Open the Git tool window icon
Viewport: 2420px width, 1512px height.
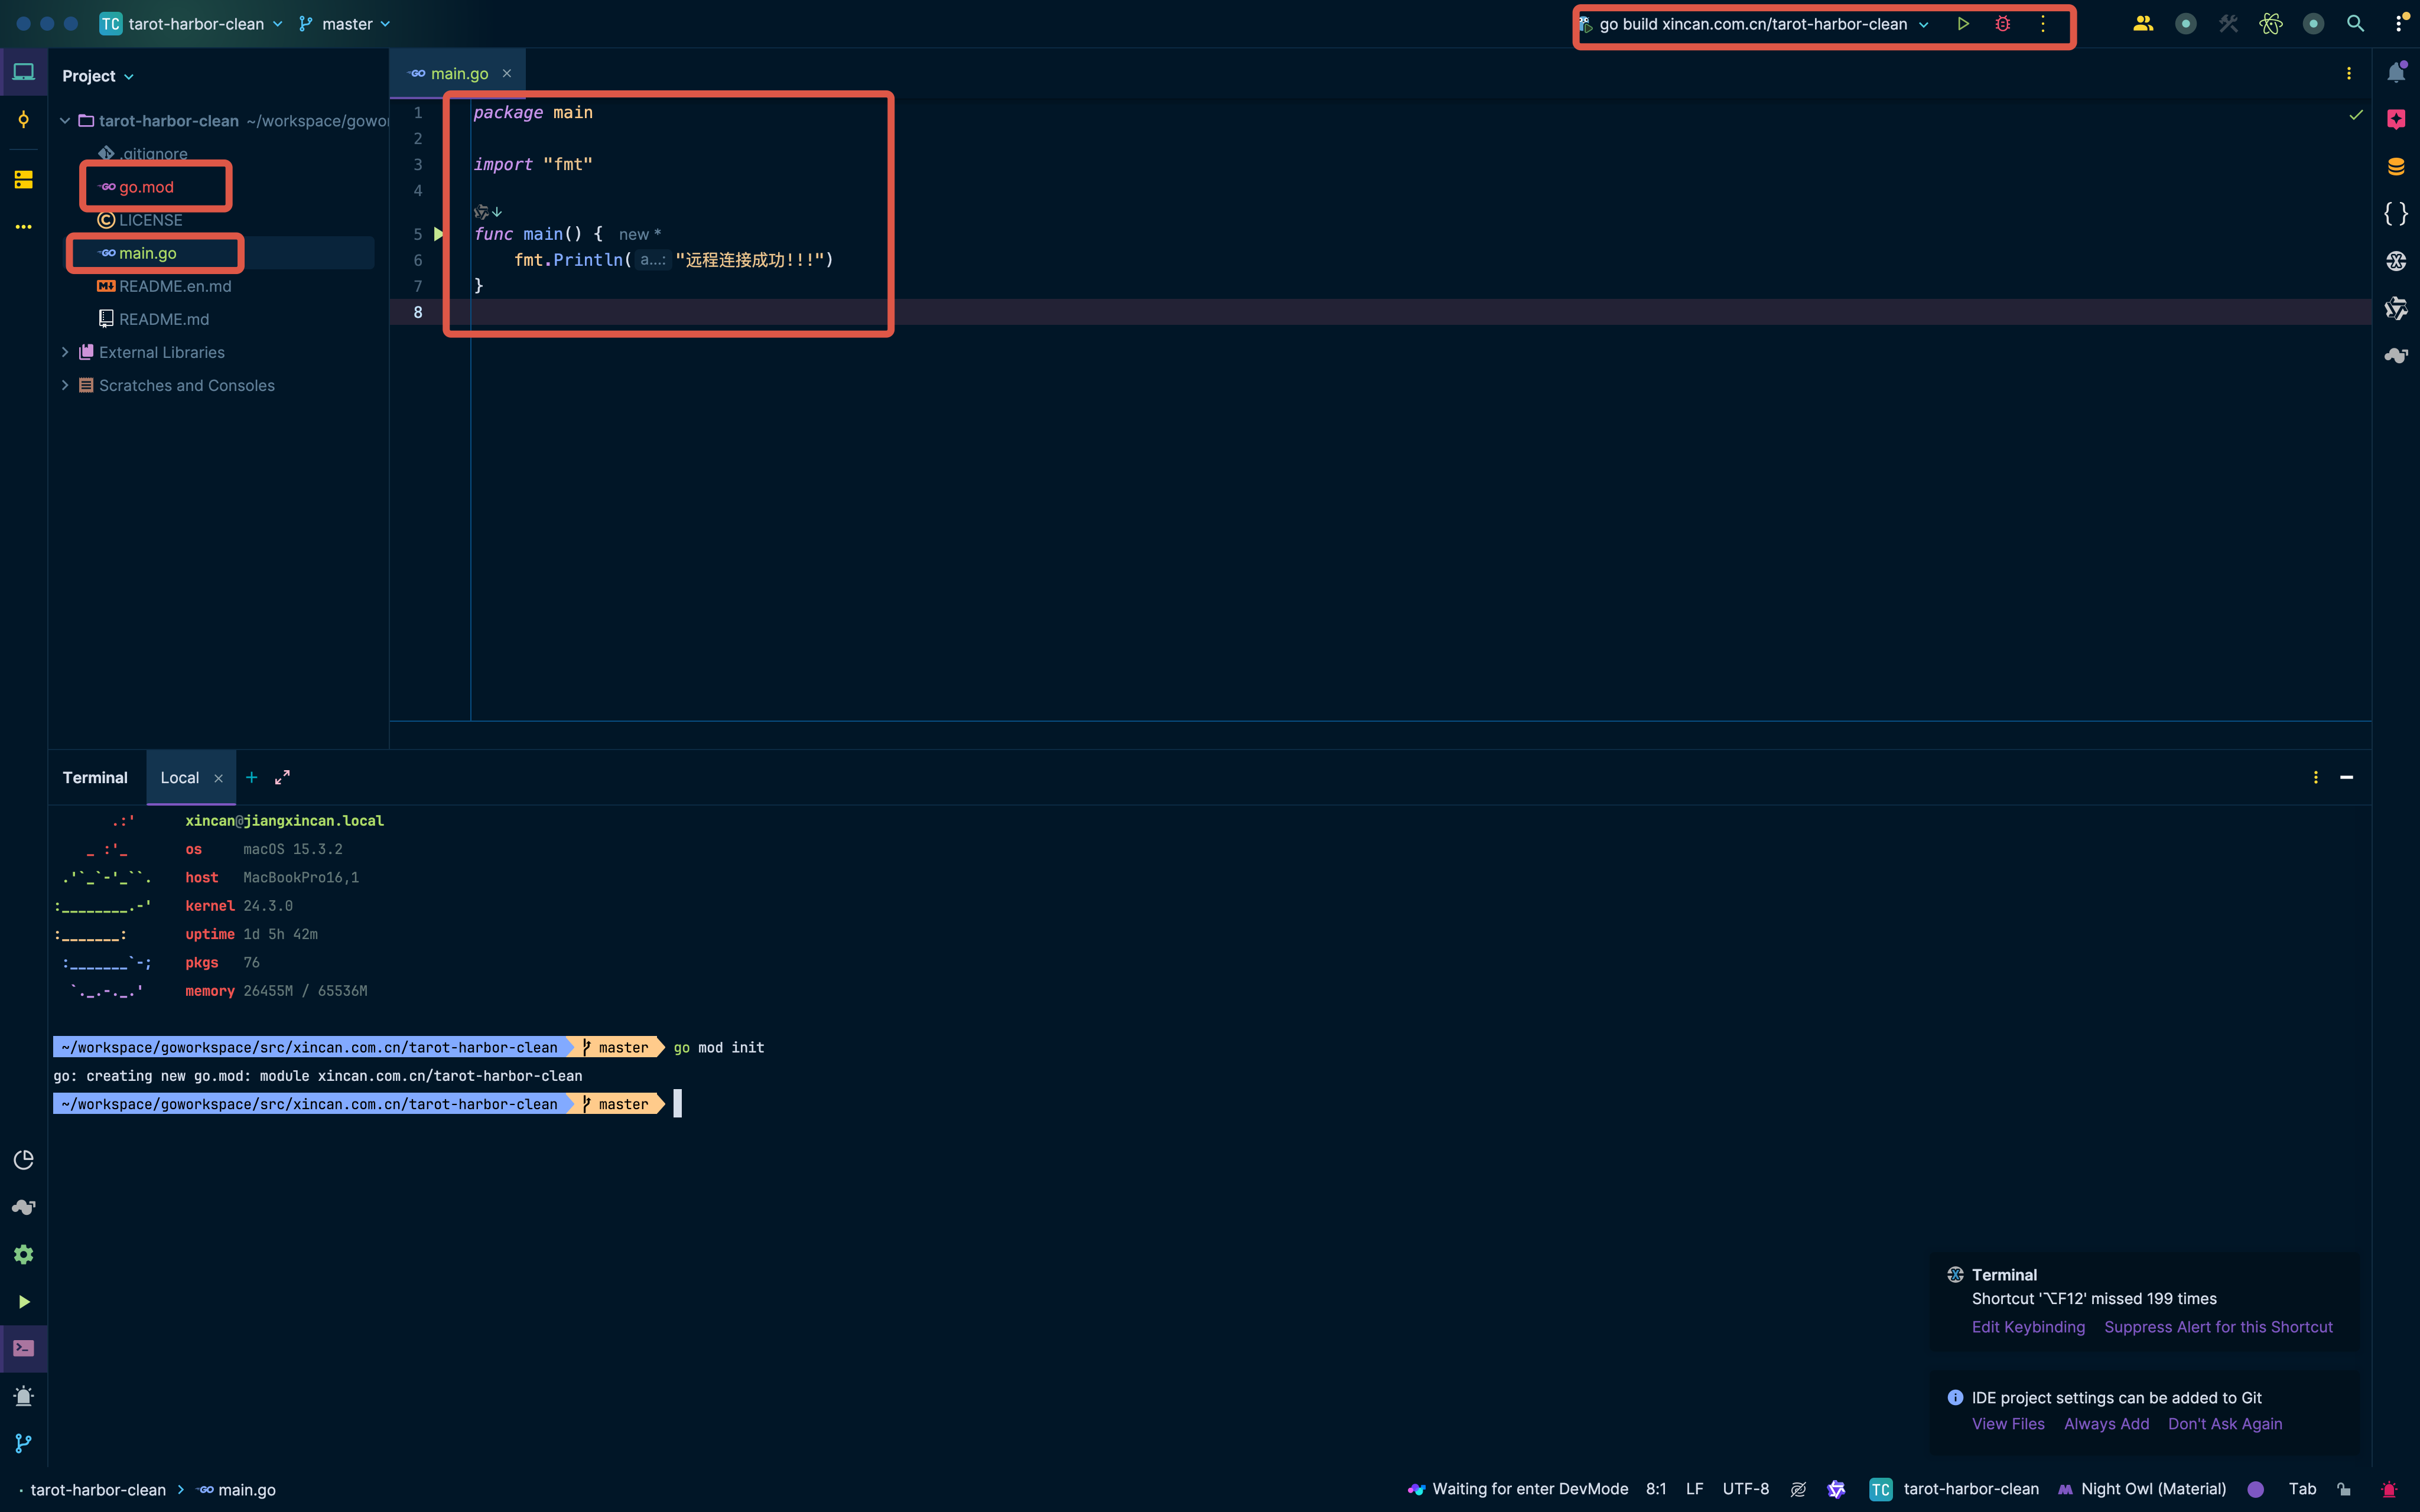click(x=24, y=1443)
